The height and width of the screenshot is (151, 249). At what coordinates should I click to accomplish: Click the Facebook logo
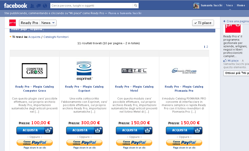coord(15,6)
